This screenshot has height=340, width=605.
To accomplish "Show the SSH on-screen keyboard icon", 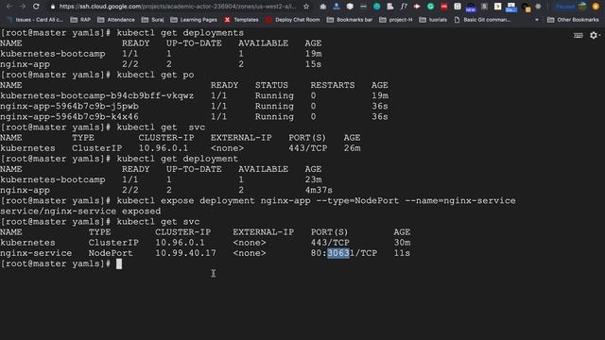I will [x=578, y=36].
